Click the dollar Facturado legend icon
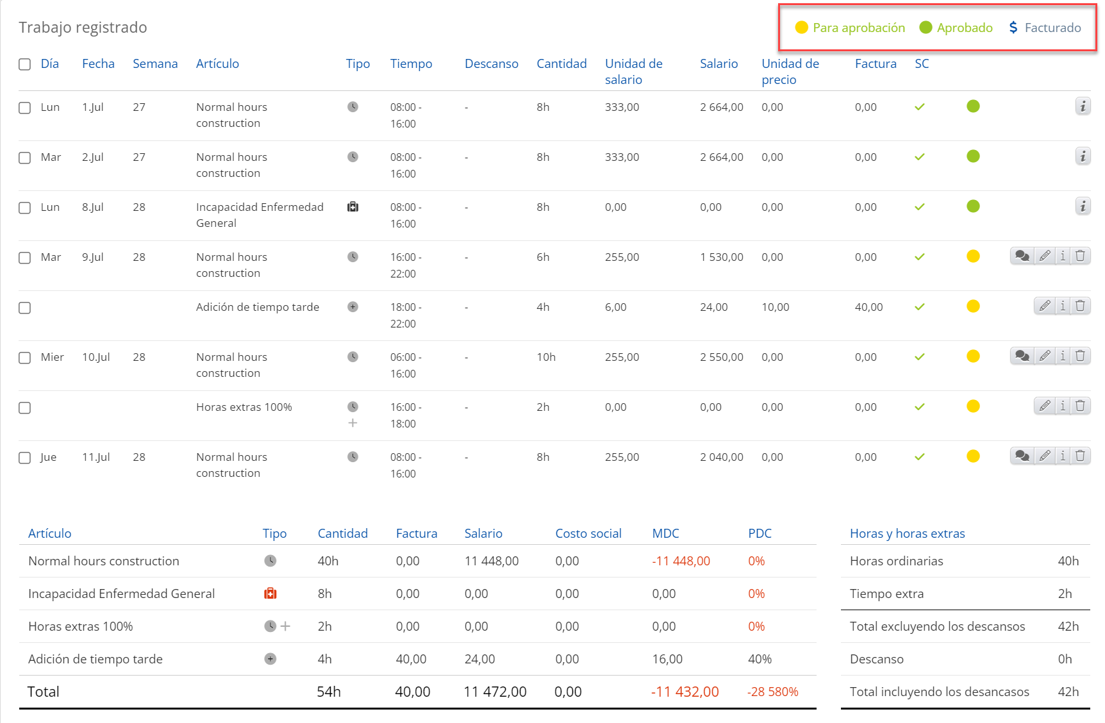The width and height of the screenshot is (1105, 723). point(1013,28)
